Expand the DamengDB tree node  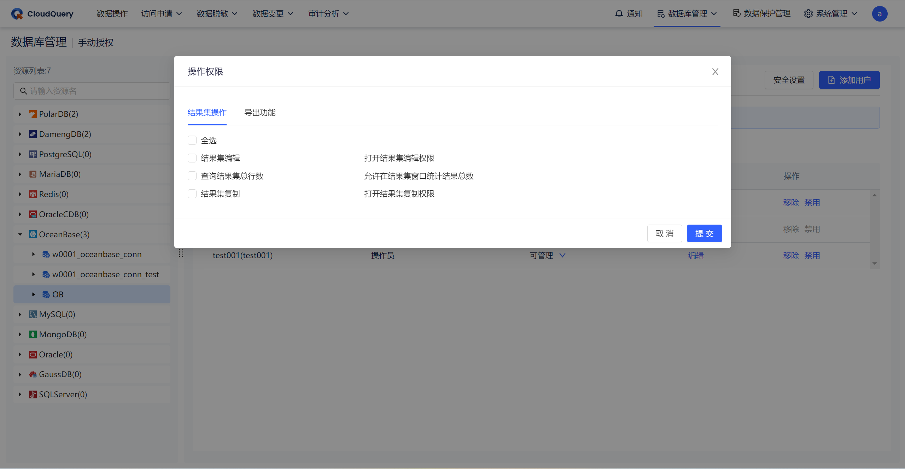point(20,134)
